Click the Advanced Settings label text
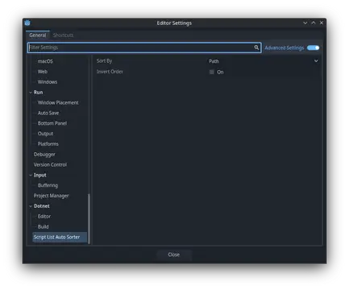Image resolution: width=349 pixels, height=290 pixels. click(x=285, y=48)
